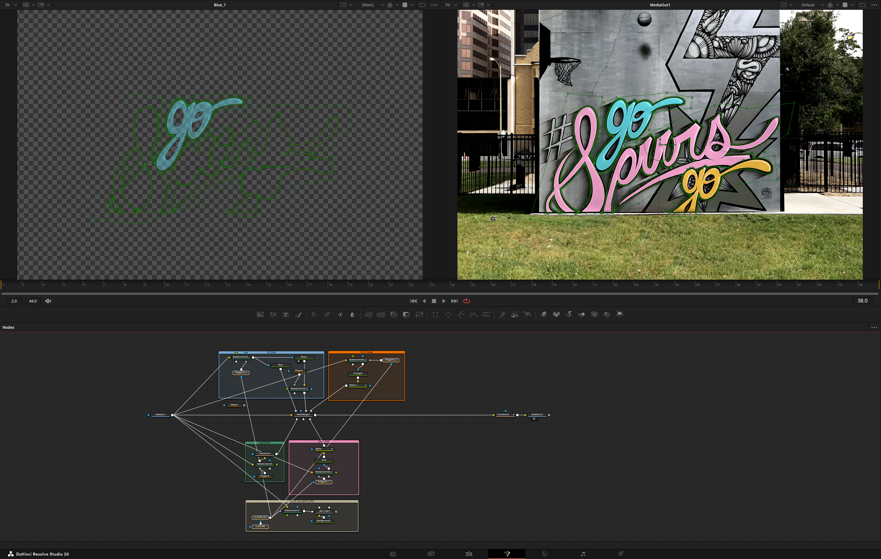Select the Paint tool in the toolbar

click(298, 315)
